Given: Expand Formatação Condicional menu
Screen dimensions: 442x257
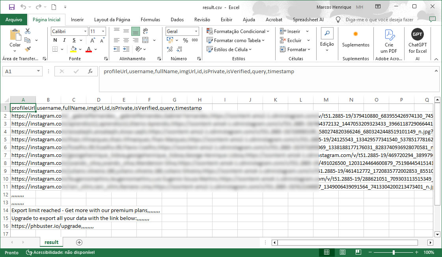Looking at the screenshot, I should (238, 31).
